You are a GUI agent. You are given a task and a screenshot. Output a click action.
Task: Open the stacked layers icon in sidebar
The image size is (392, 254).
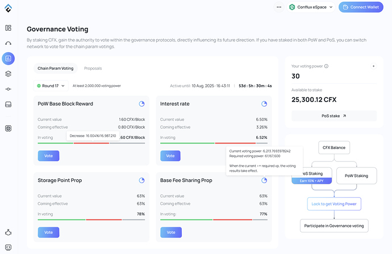(9, 73)
